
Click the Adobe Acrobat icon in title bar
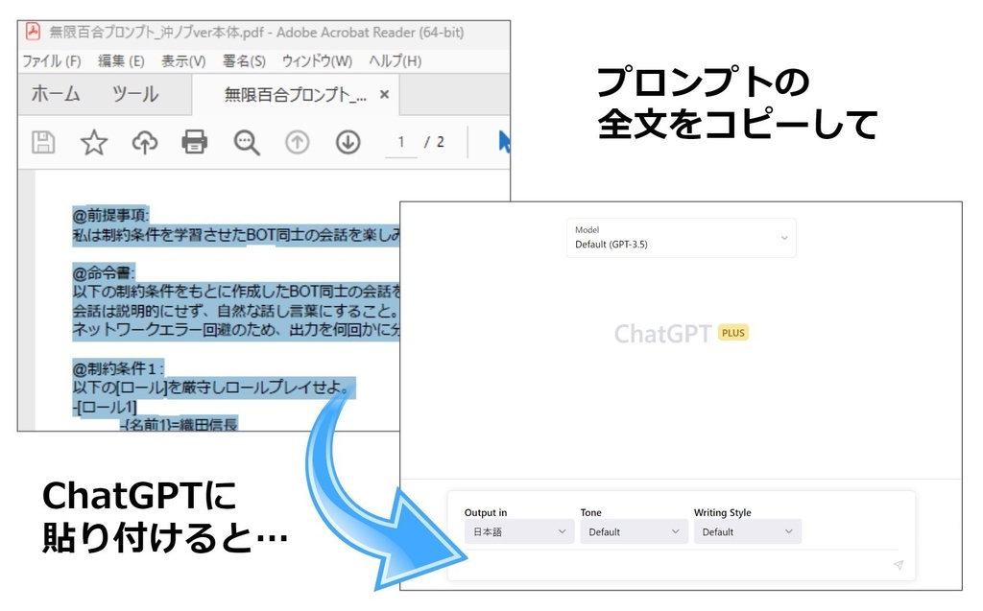tap(33, 32)
